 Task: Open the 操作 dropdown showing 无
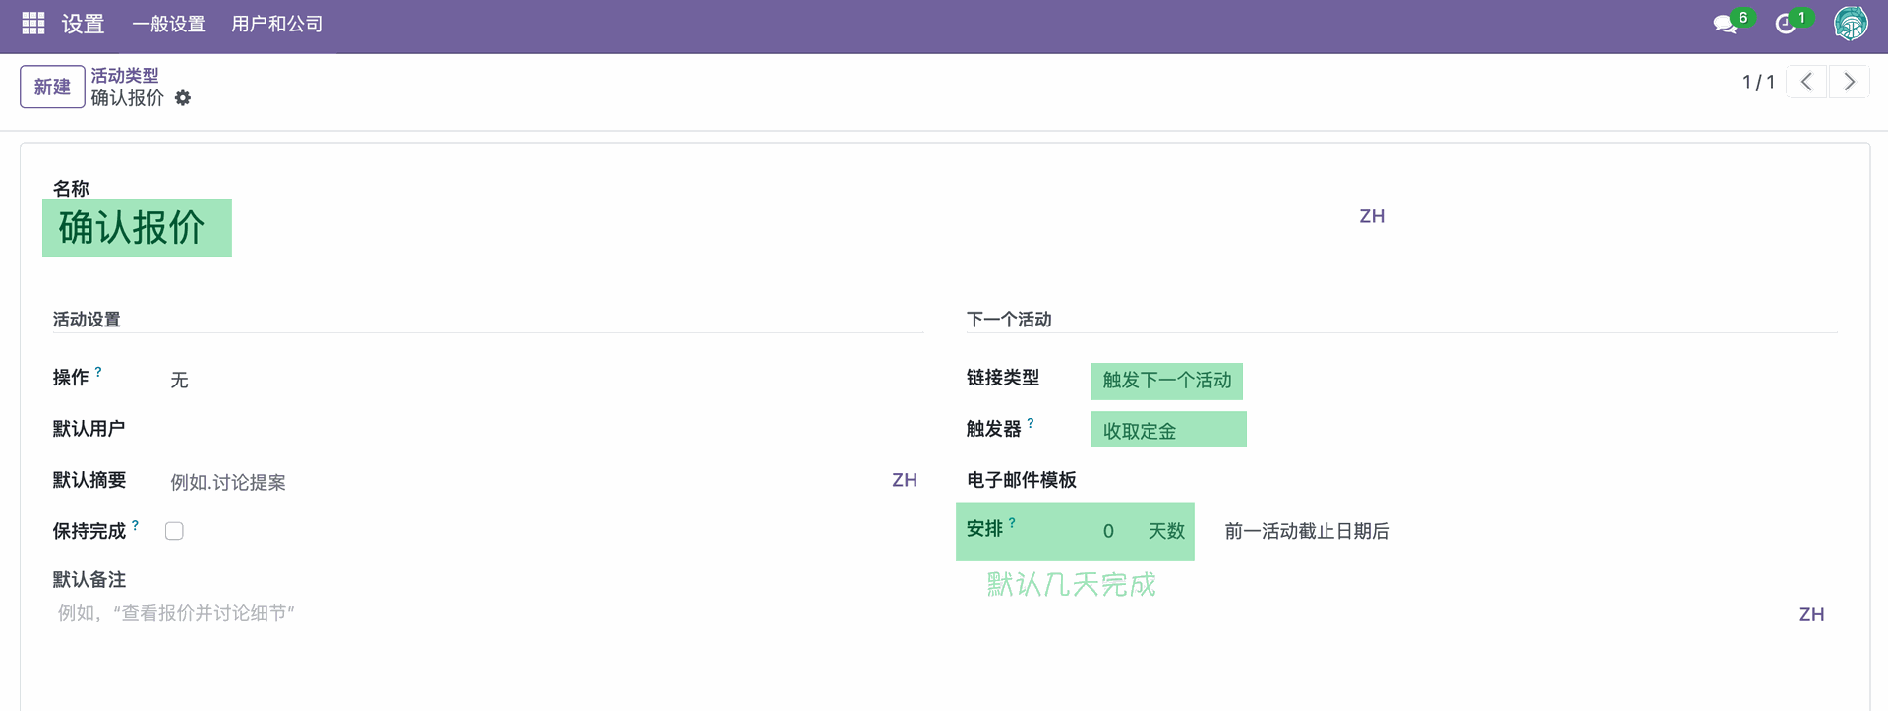[x=531, y=380]
